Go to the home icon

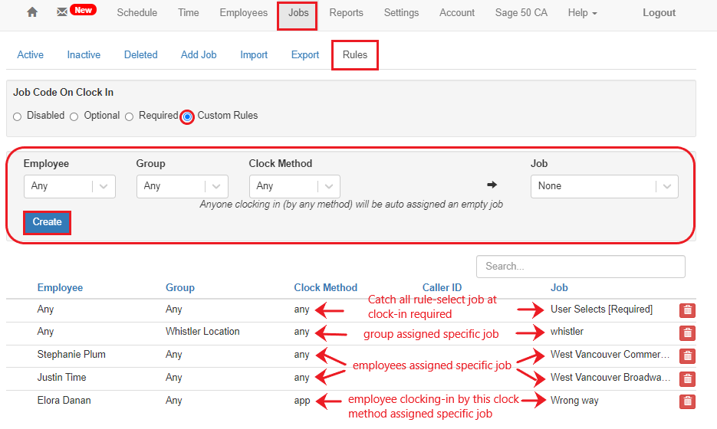tap(32, 12)
